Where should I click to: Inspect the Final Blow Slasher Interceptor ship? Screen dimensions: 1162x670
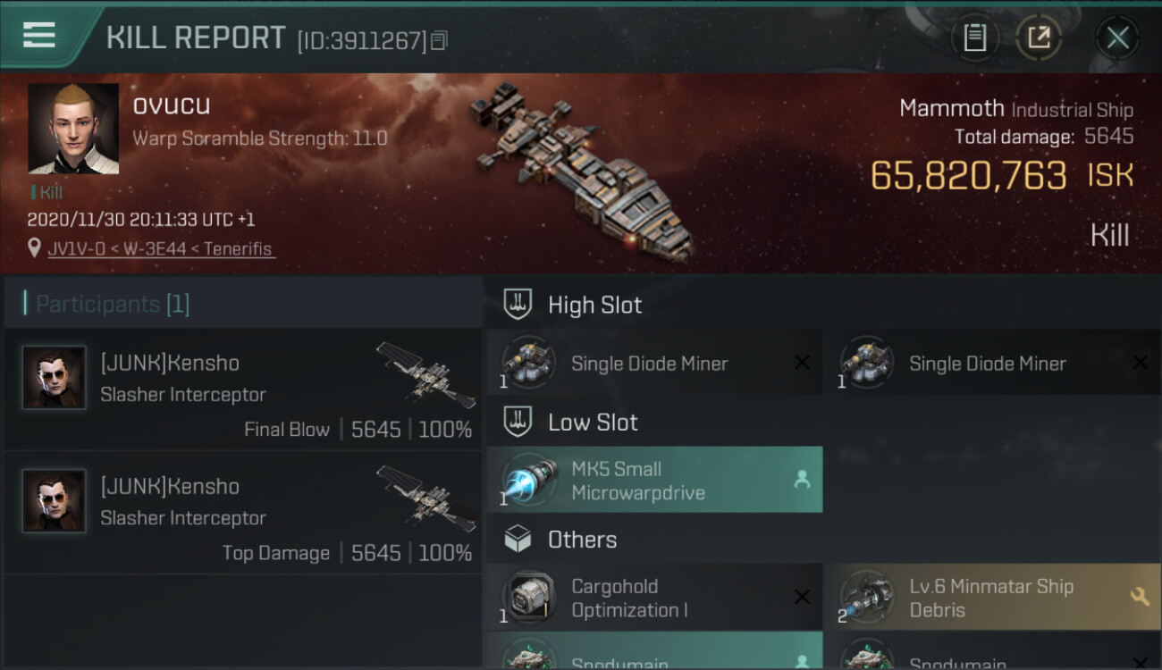[x=426, y=373]
